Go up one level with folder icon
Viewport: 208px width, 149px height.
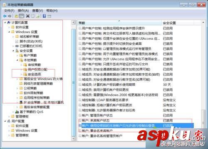[x=16, y=16]
